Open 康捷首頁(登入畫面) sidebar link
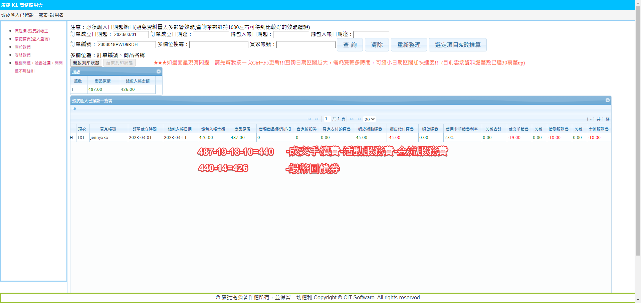The width and height of the screenshot is (641, 303). coord(32,39)
